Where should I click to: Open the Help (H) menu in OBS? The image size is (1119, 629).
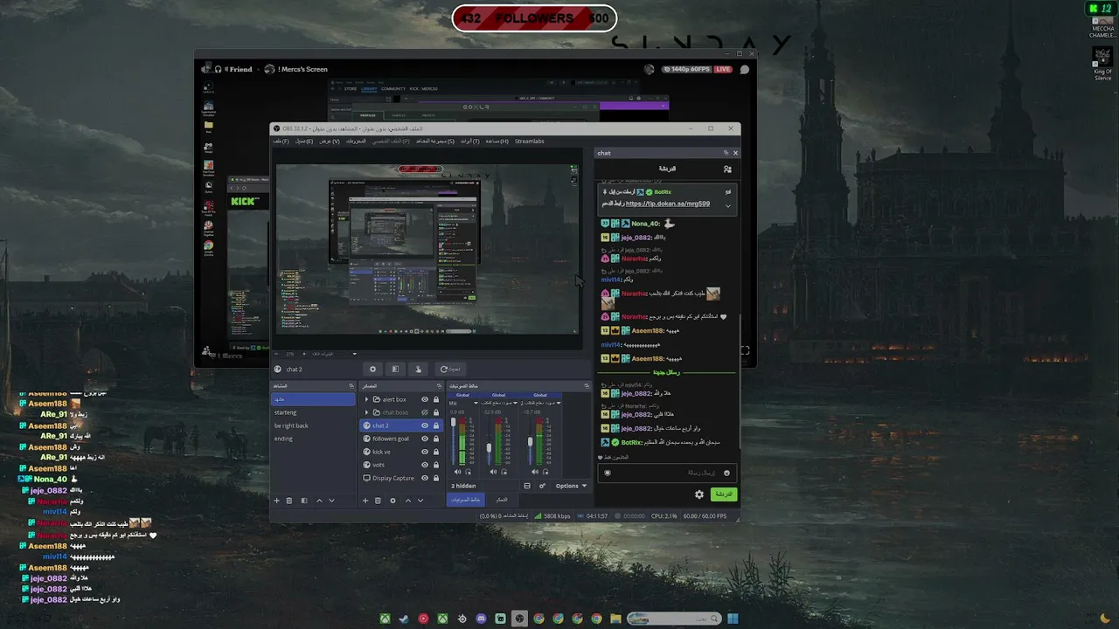[498, 142]
